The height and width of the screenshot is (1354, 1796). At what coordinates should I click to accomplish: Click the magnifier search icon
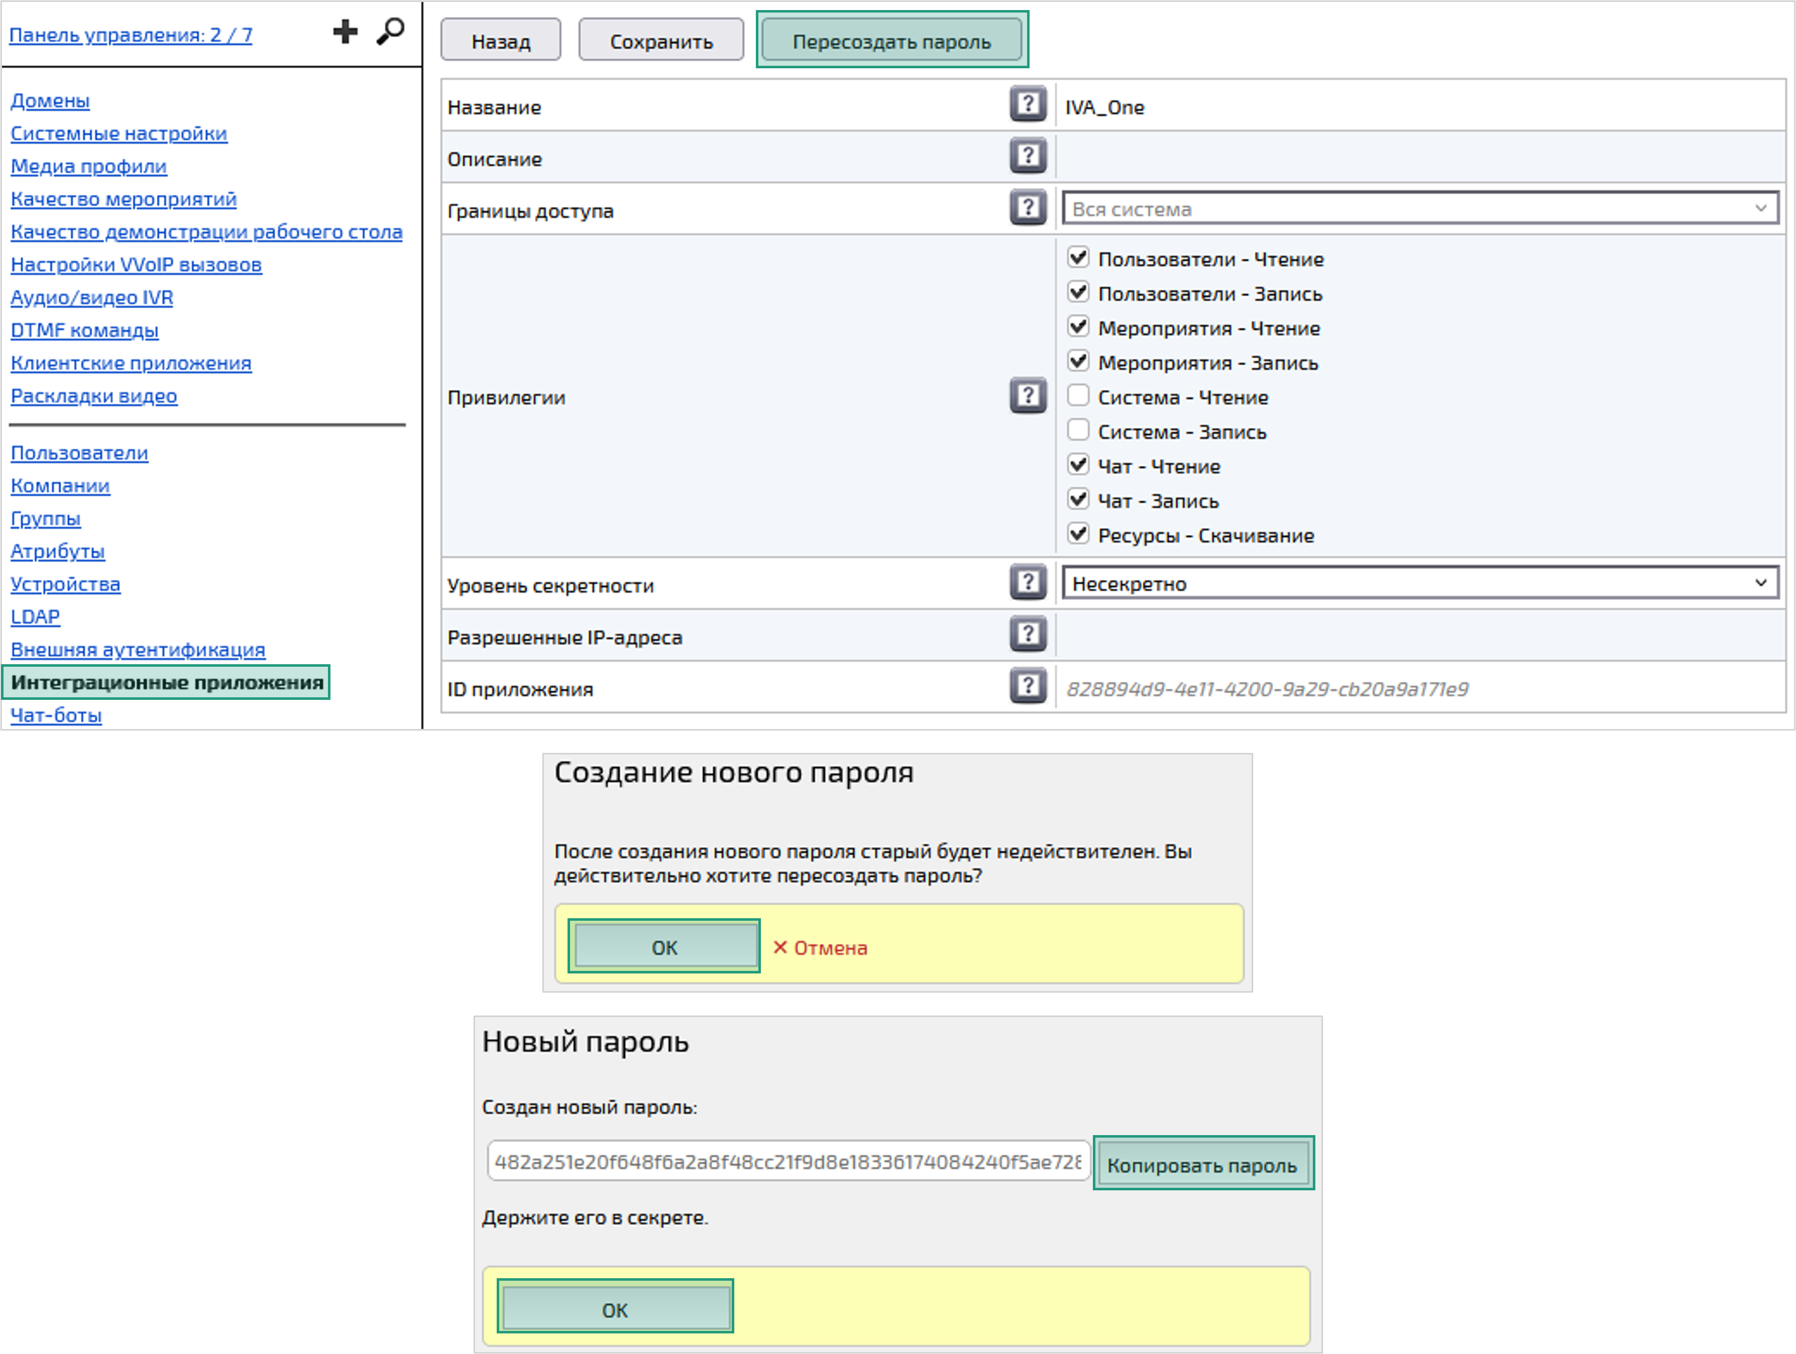coord(391,32)
